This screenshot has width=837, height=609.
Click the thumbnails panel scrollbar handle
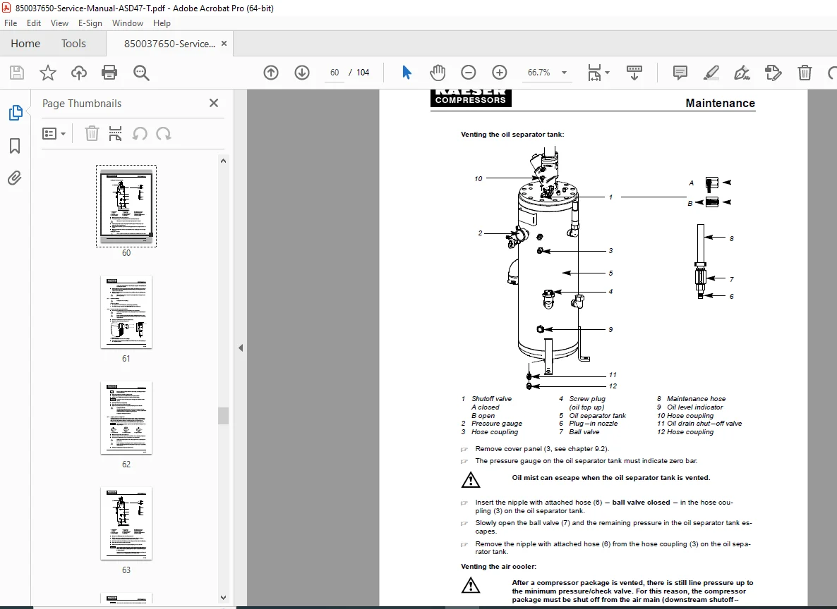(223, 416)
